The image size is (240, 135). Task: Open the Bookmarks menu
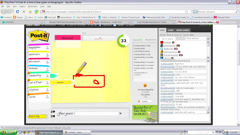click(33, 6)
